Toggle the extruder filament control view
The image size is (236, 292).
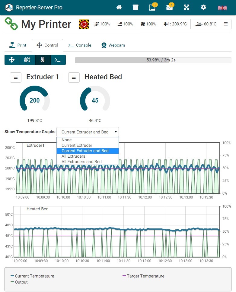(x=27, y=60)
